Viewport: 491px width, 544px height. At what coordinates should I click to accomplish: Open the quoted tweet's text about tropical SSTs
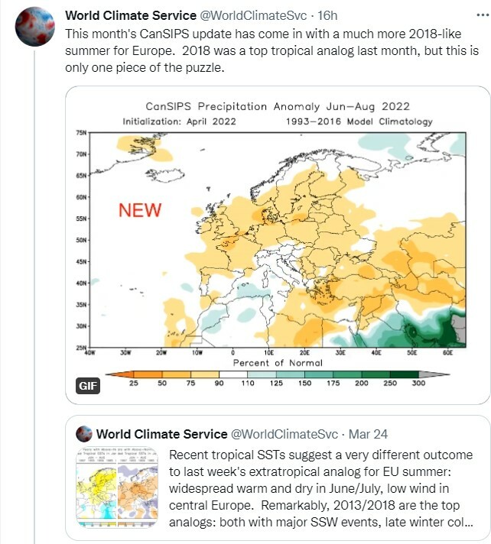(x=320, y=488)
